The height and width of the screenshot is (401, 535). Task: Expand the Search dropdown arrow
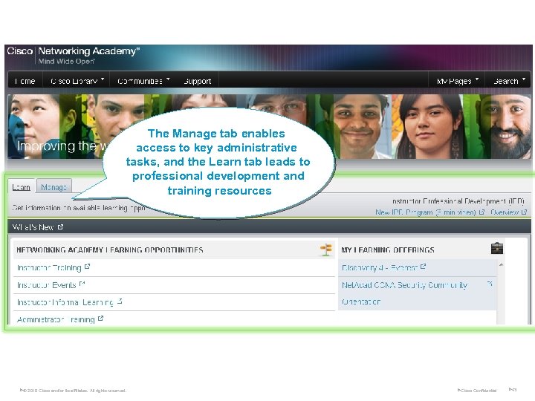point(524,79)
